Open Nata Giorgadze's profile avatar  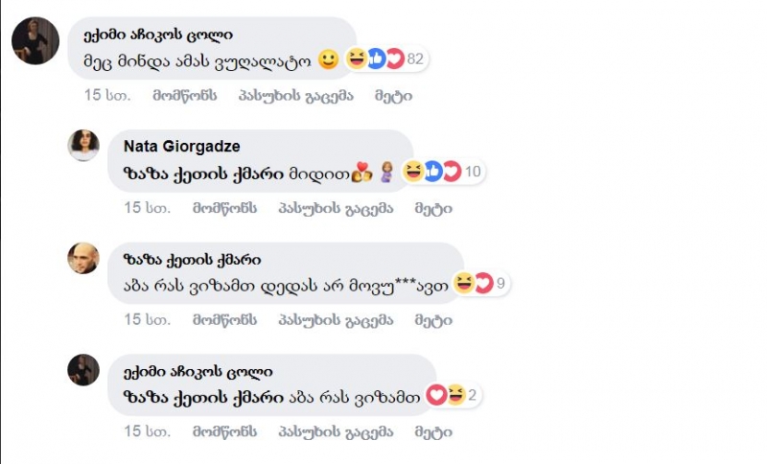tap(83, 145)
